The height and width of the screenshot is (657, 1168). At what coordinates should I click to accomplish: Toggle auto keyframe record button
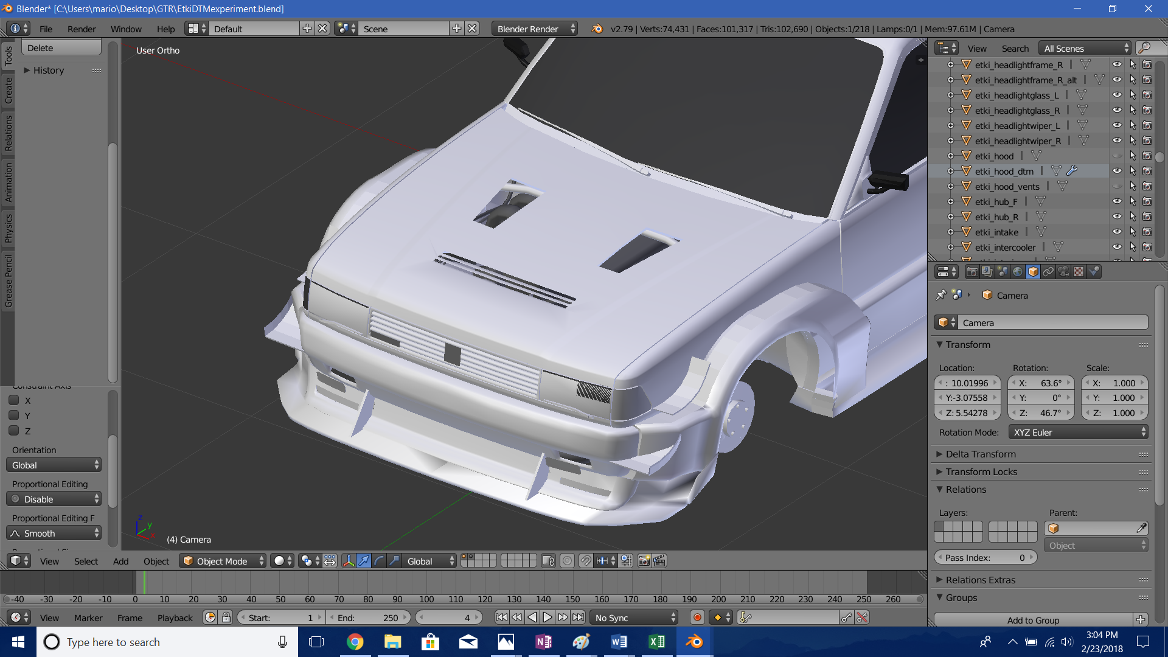click(x=697, y=617)
